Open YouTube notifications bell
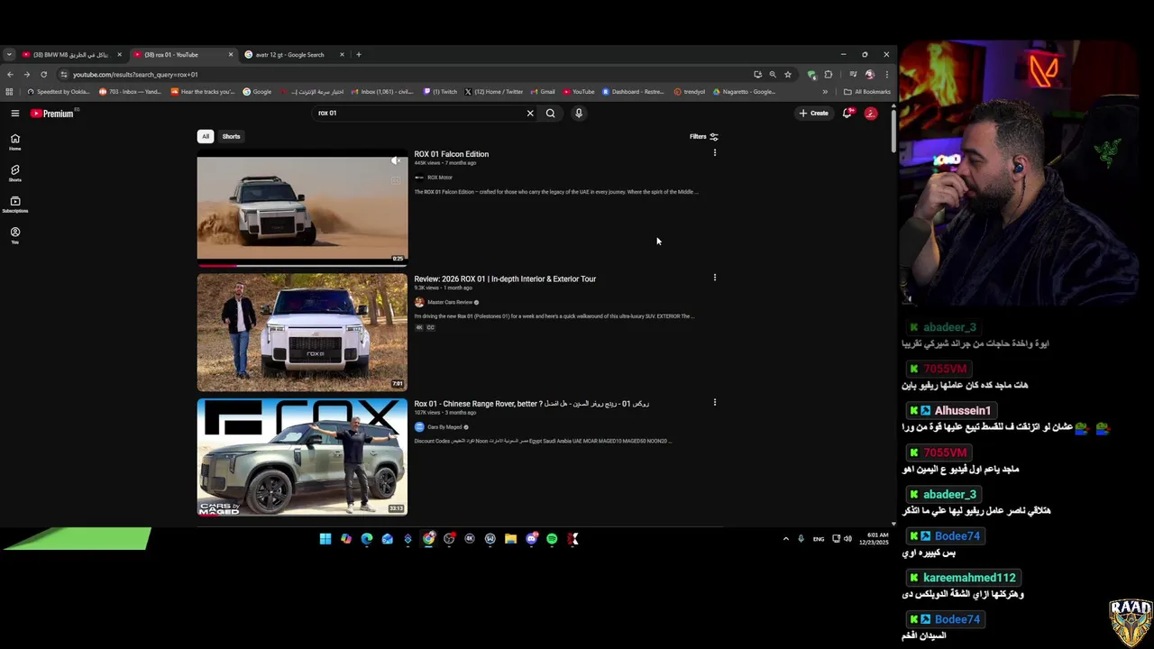The width and height of the screenshot is (1154, 649). 847,114
